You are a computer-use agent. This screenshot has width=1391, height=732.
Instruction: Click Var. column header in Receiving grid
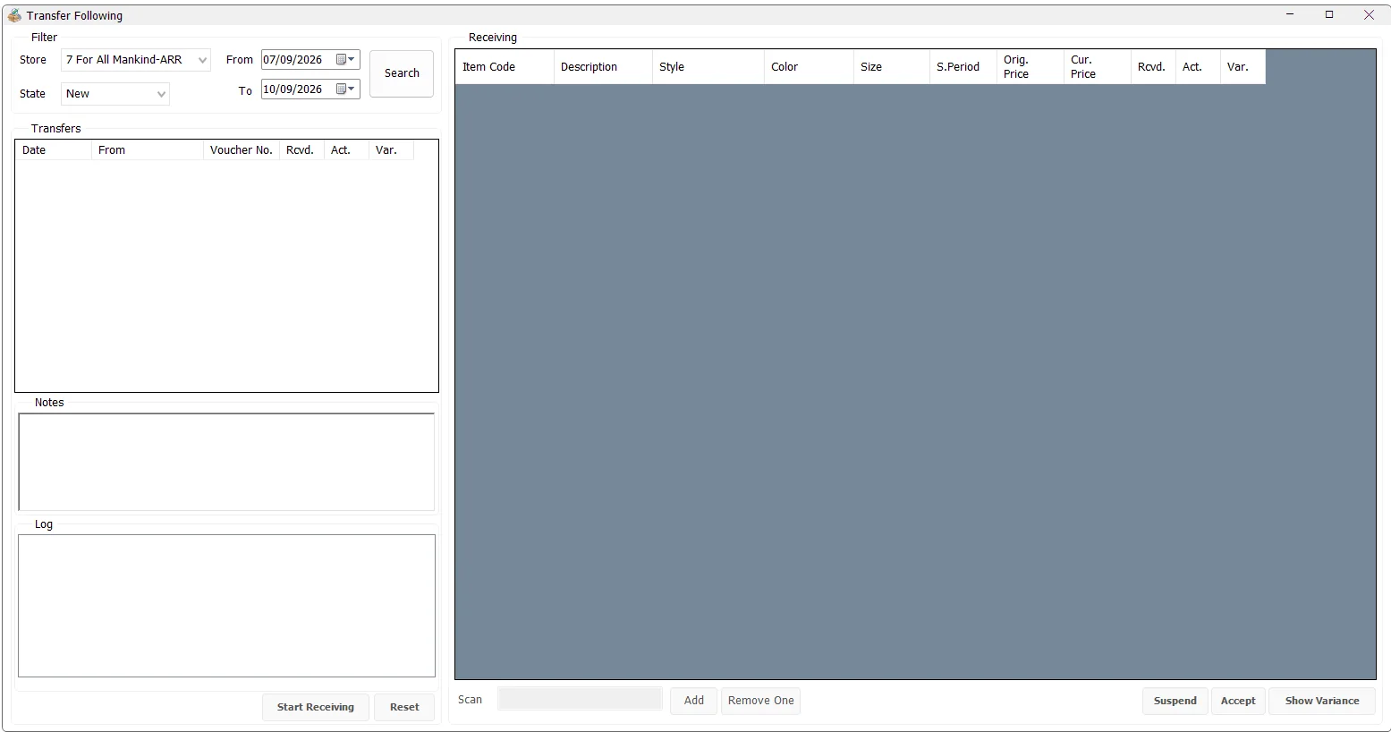tap(1243, 67)
